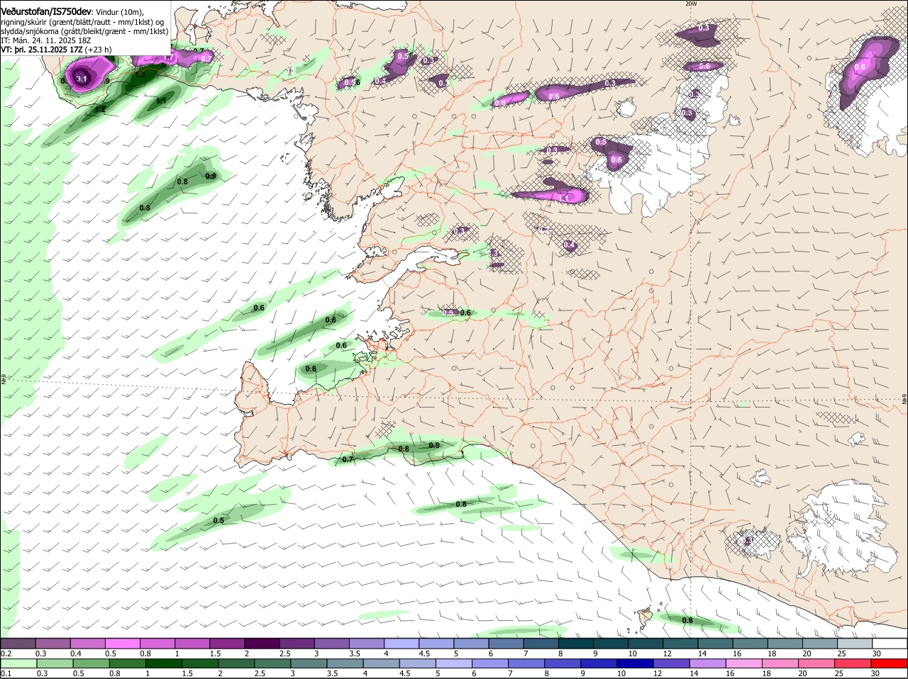
Task: Click the 0.4 label in the upper snow scale
Action: [76, 653]
